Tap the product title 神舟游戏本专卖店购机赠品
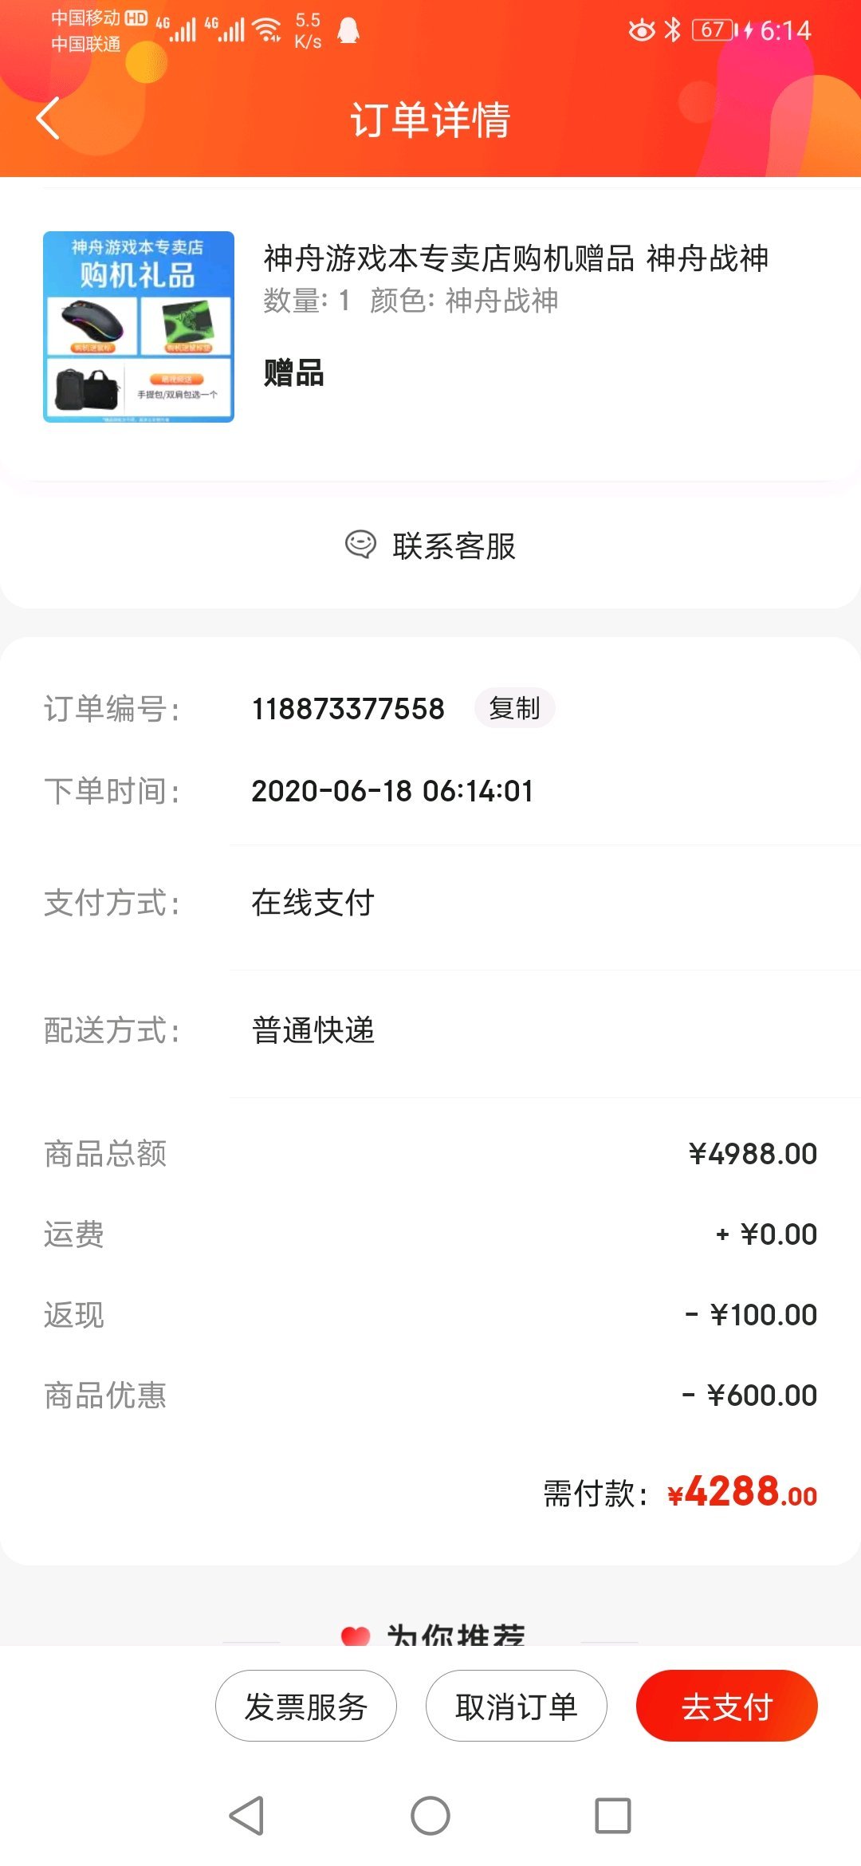 [x=449, y=258]
